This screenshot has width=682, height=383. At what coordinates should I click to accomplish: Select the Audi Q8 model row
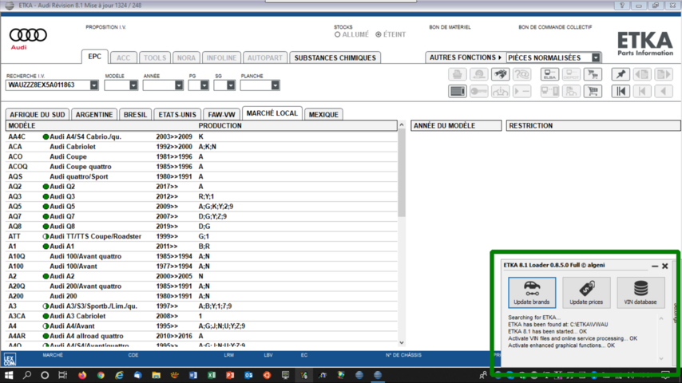[x=201, y=227]
